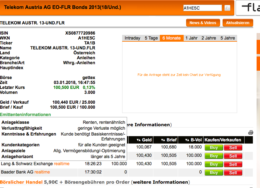The height and width of the screenshot is (188, 260).
Task: Open weitere Informationen for Börslicher Handel
Action: (161, 182)
